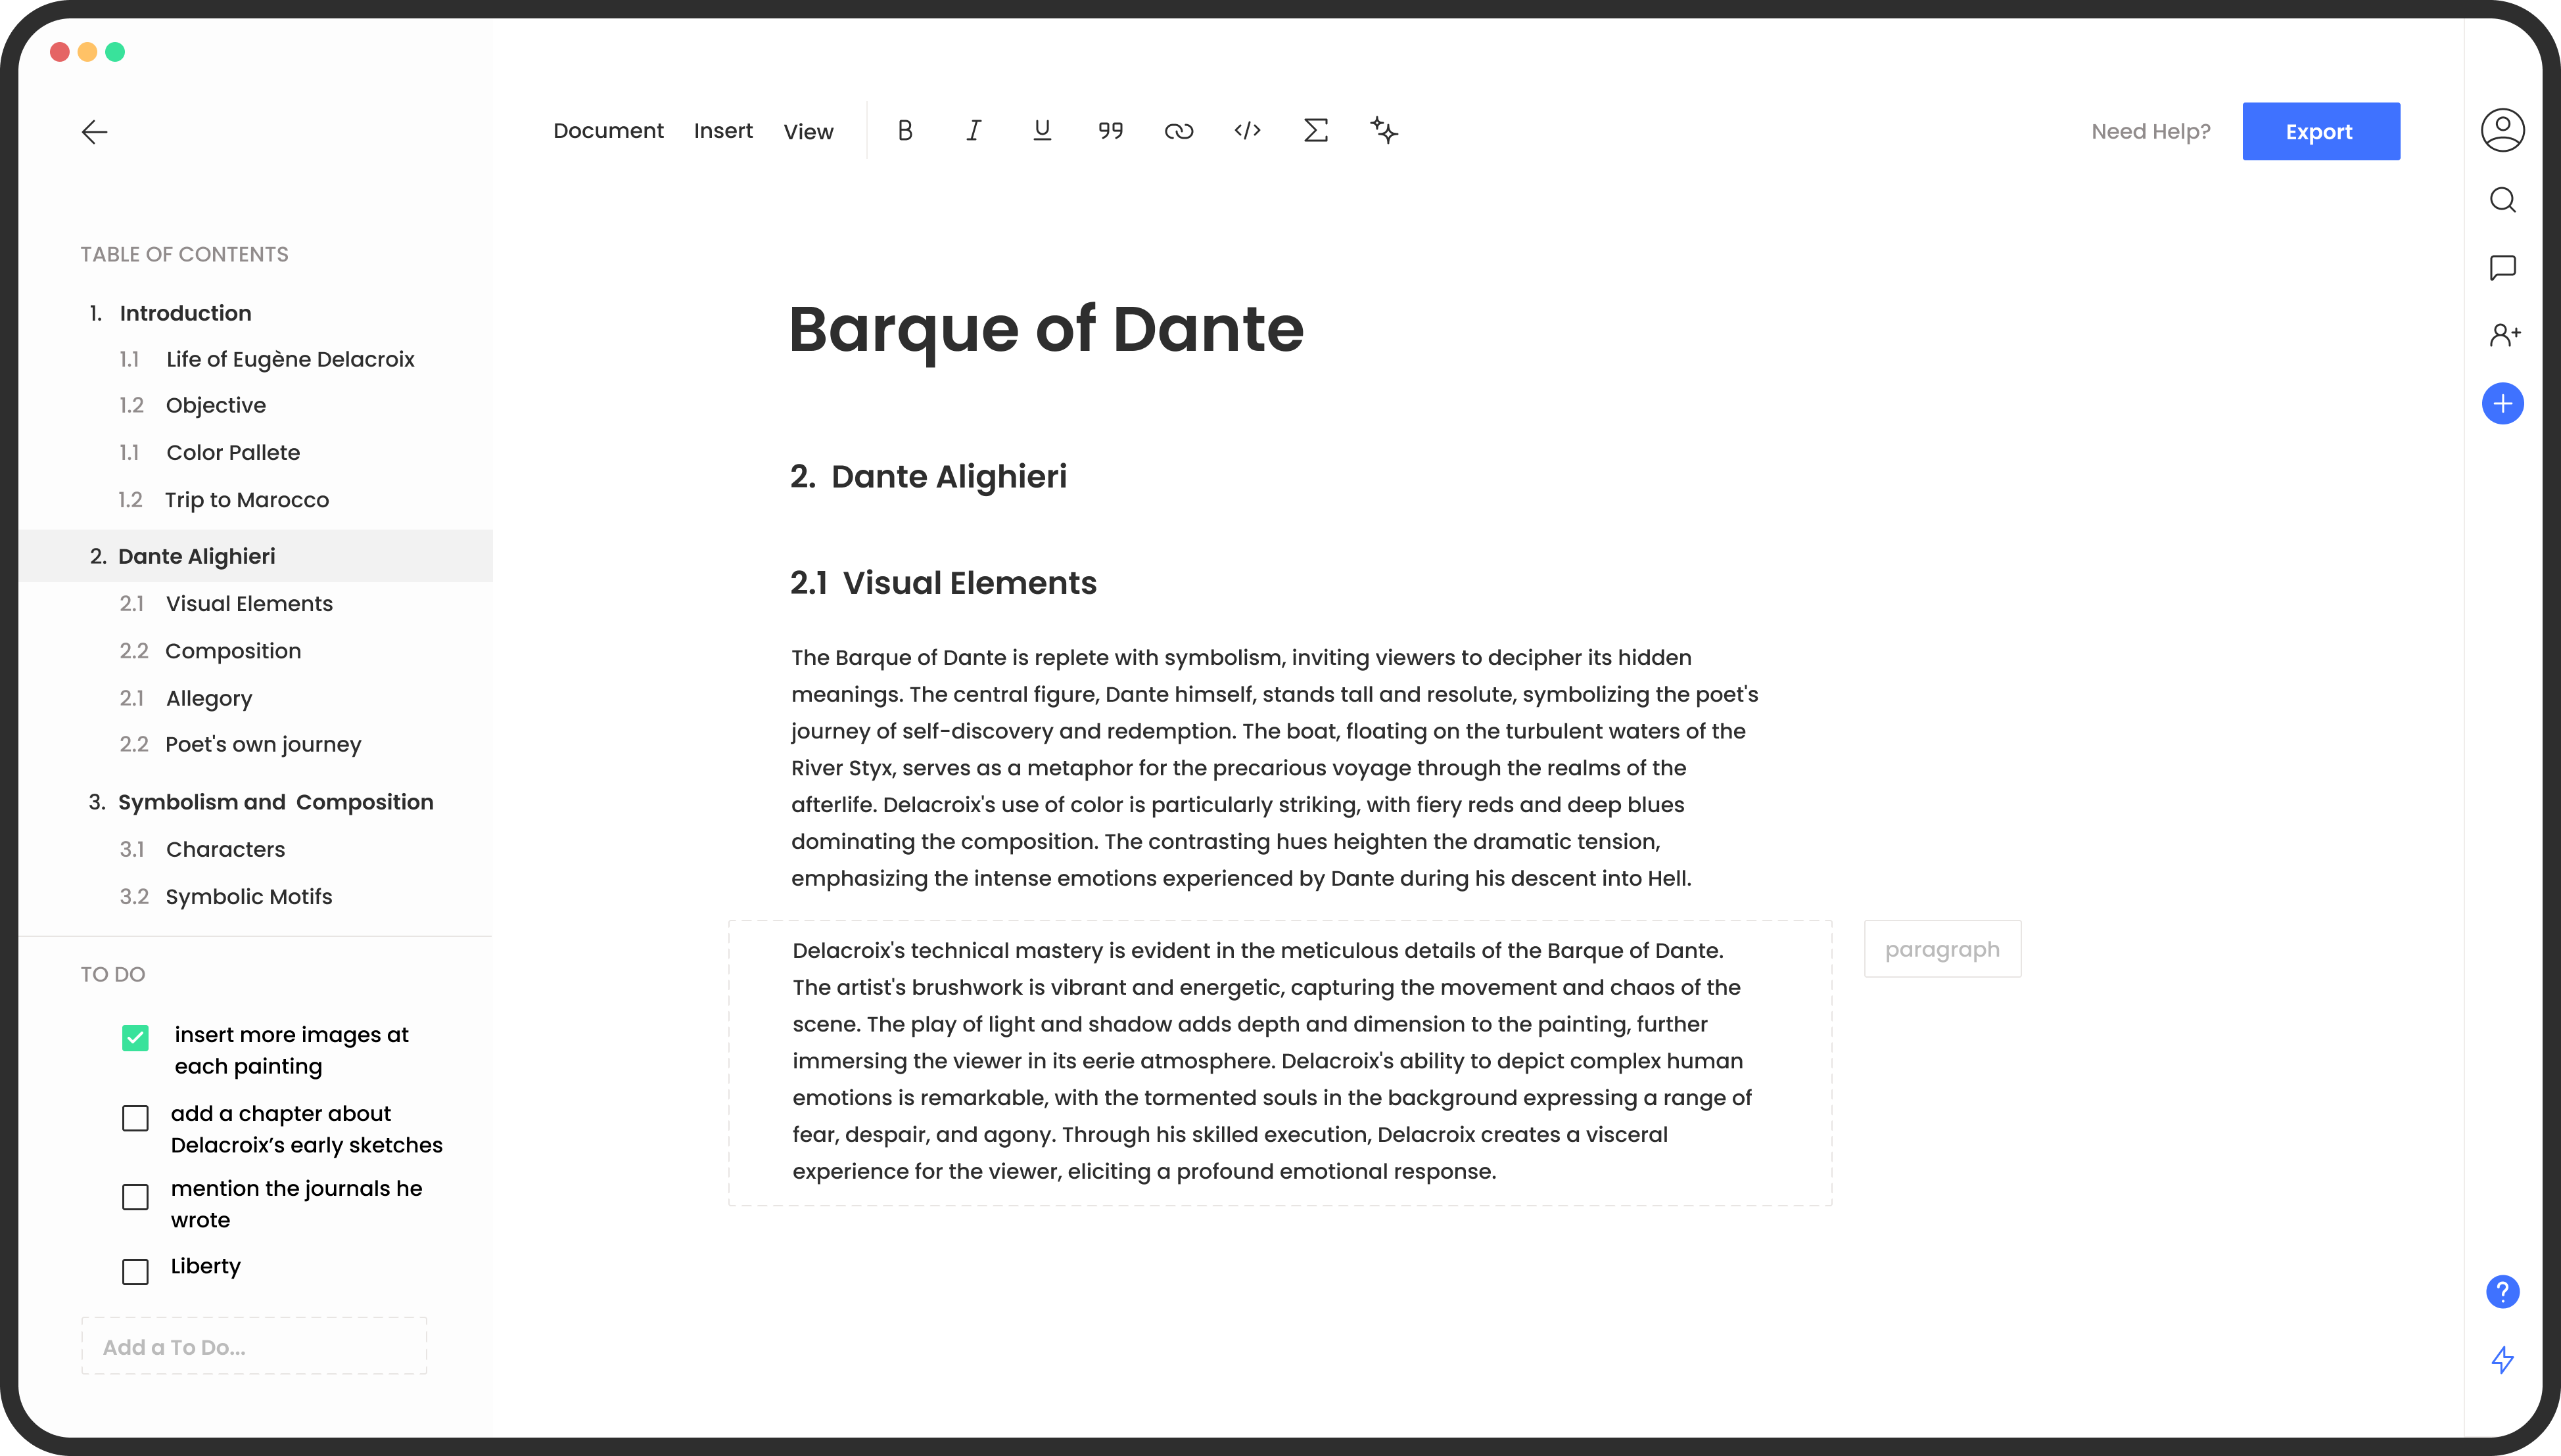Viewport: 2561px width, 1456px height.
Task: Open the Document menu
Action: pyautogui.click(x=608, y=131)
